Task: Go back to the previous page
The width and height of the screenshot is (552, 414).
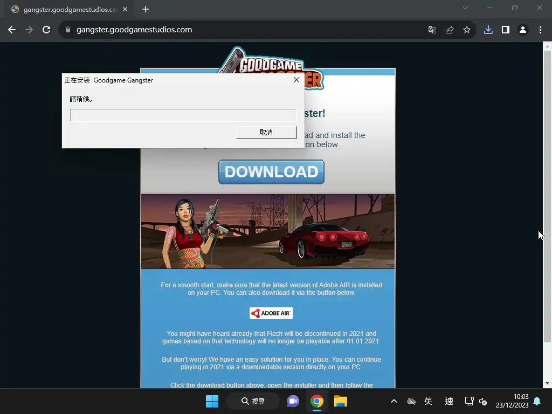Action: (12, 30)
